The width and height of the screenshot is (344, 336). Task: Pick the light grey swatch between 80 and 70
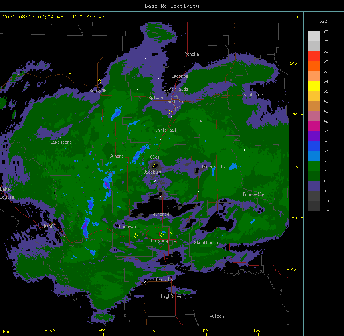pyautogui.click(x=314, y=36)
